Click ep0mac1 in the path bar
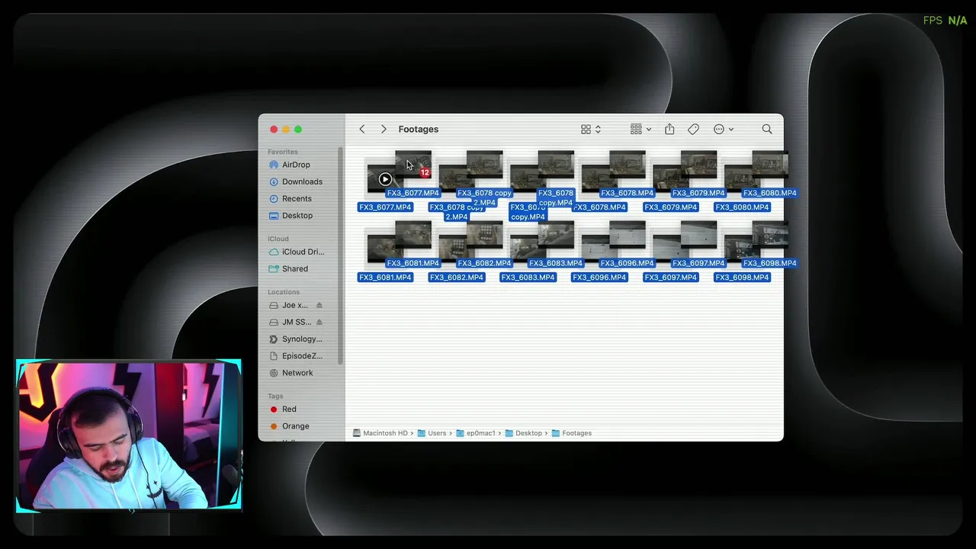 [x=476, y=433]
